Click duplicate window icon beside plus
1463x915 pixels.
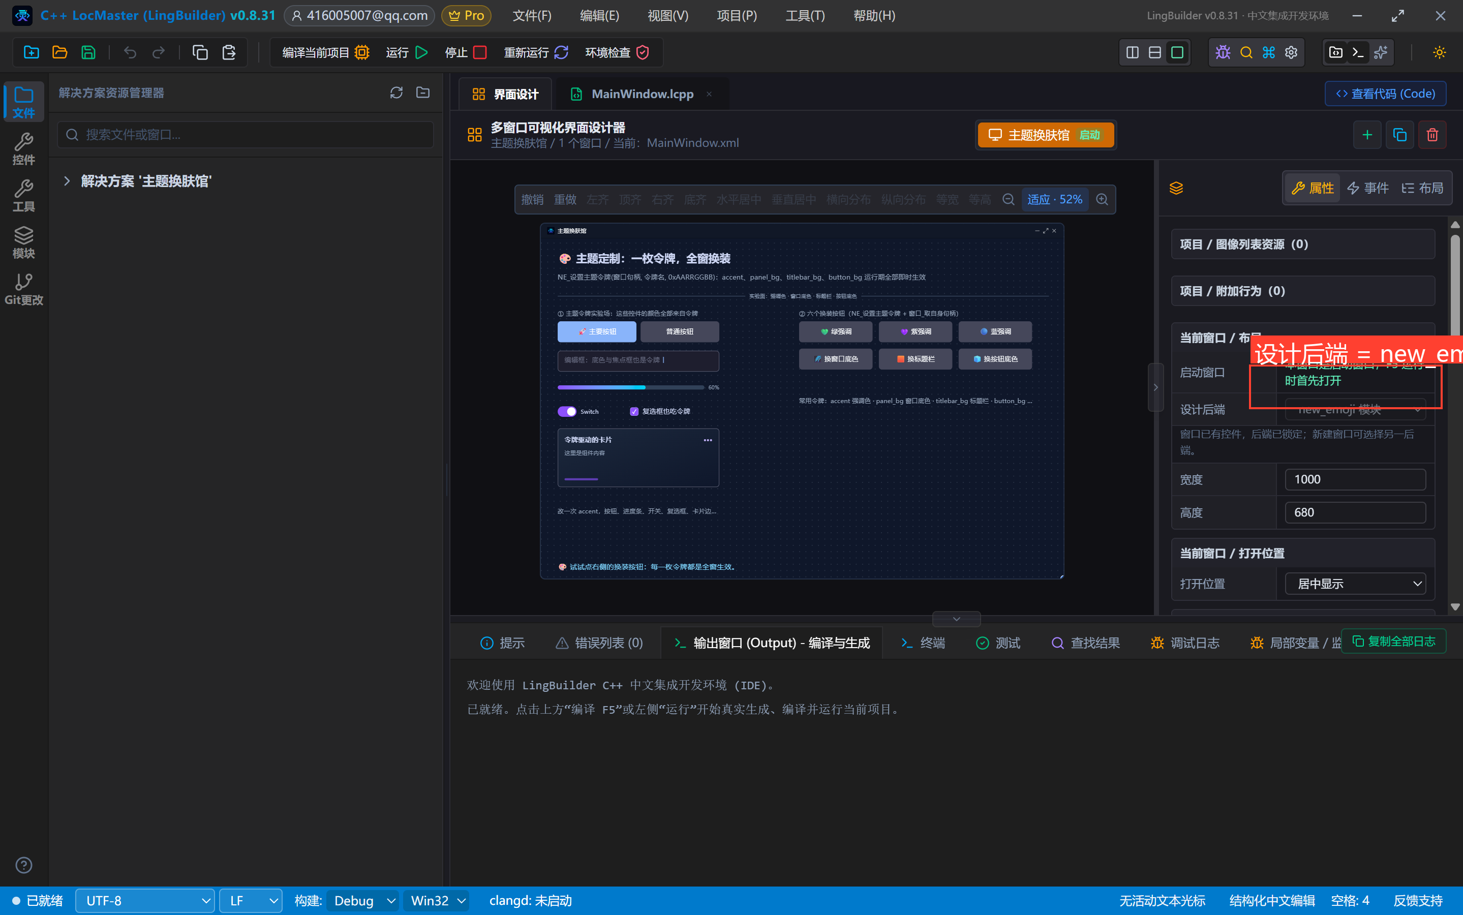[x=1399, y=134]
